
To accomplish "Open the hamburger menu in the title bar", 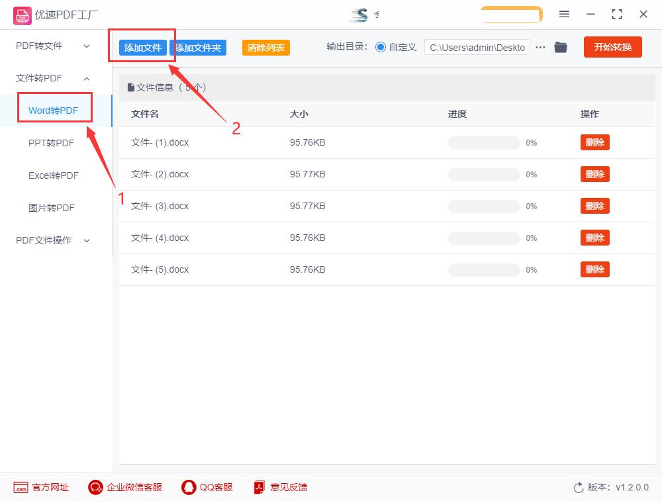I will click(x=564, y=14).
